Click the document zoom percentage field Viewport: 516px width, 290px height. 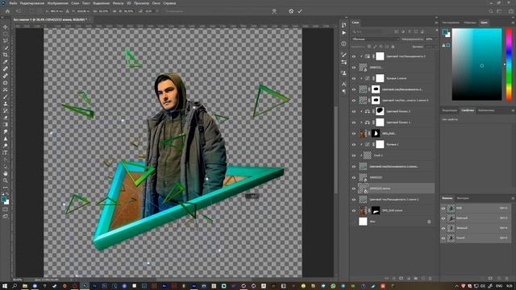click(x=18, y=280)
